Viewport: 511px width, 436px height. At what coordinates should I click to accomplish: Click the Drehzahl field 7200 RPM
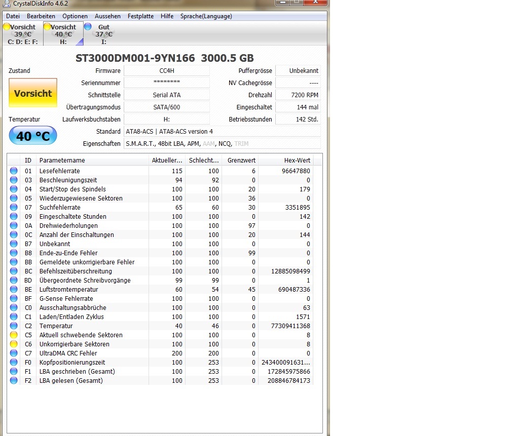coord(298,95)
